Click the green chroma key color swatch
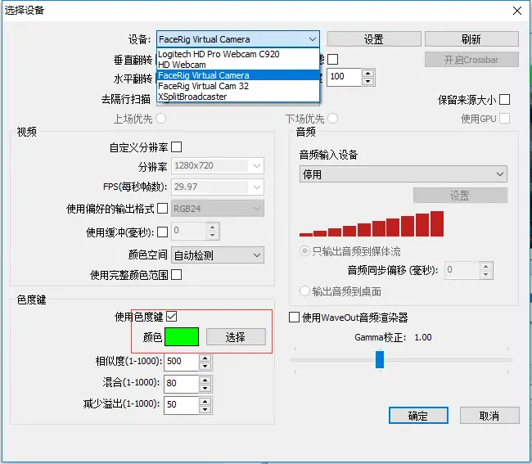The width and height of the screenshot is (532, 464). 182,337
